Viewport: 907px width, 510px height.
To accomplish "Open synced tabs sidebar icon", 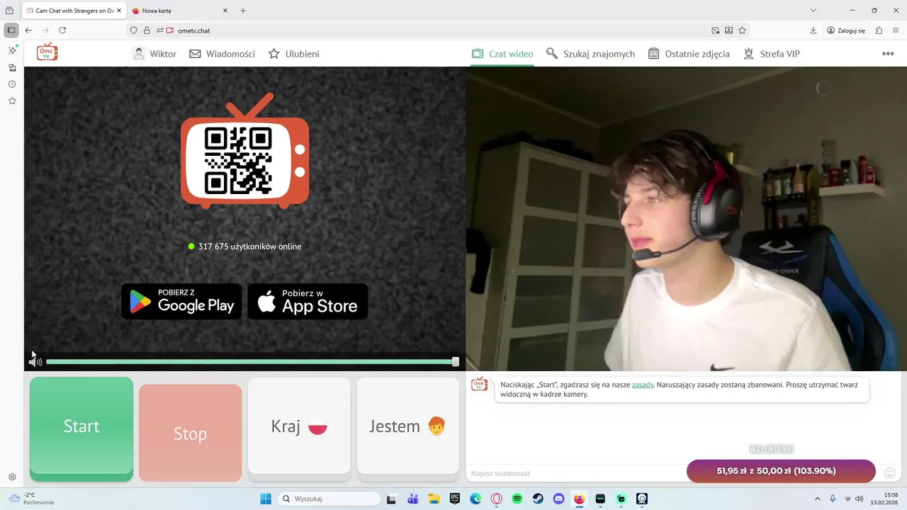I will pos(12,68).
